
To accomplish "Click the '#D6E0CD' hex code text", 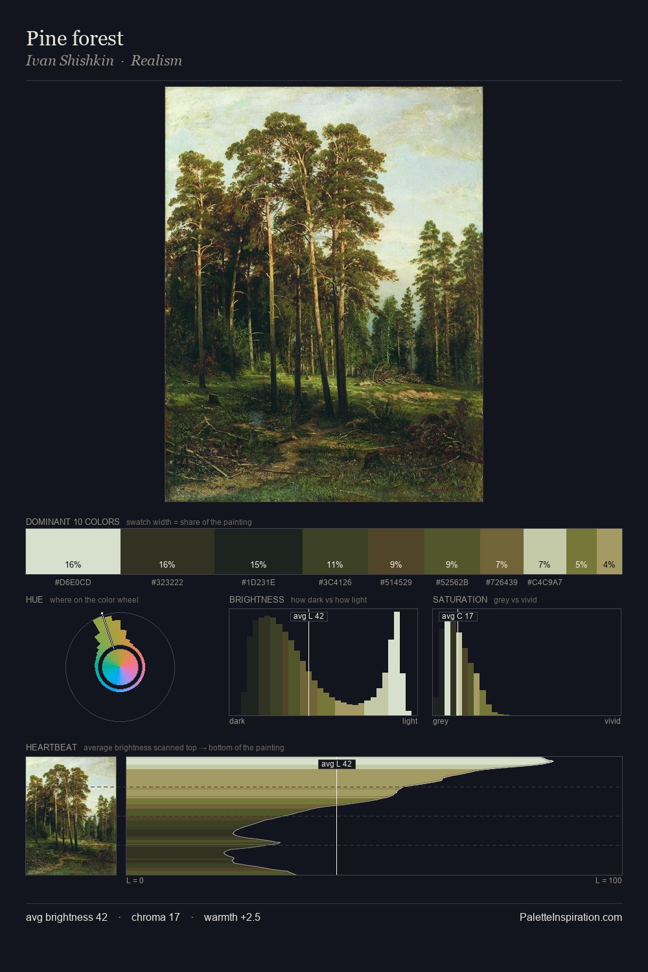I will [x=73, y=583].
